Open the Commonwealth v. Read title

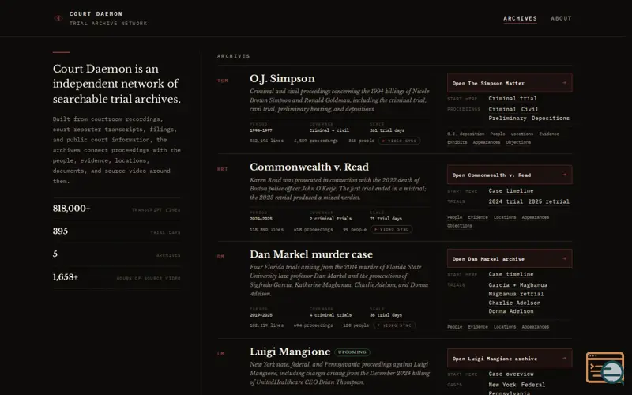pos(309,167)
